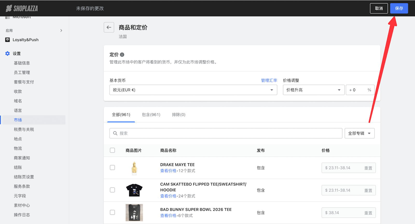
Task: Click the 保存 save button
Action: 399,8
